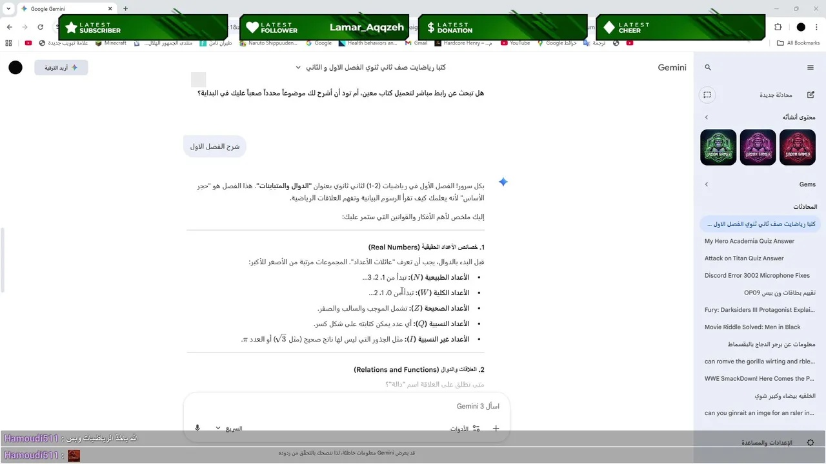Open the الأدوات tools selector
This screenshot has height=464, width=826.
[465, 428]
